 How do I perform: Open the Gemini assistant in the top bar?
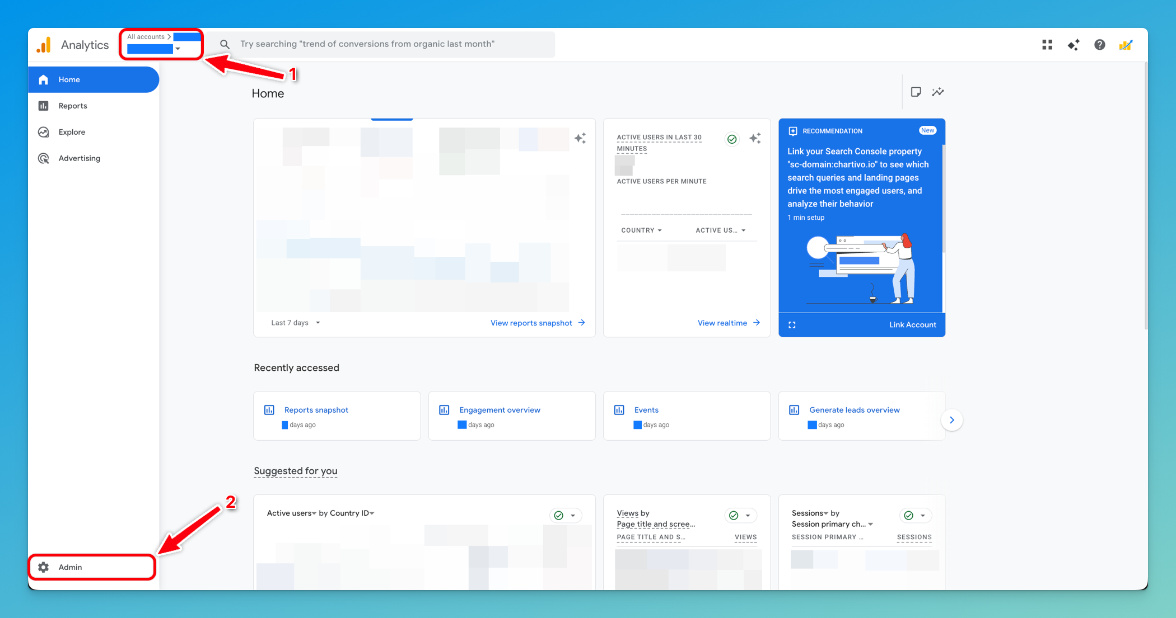pos(1074,45)
